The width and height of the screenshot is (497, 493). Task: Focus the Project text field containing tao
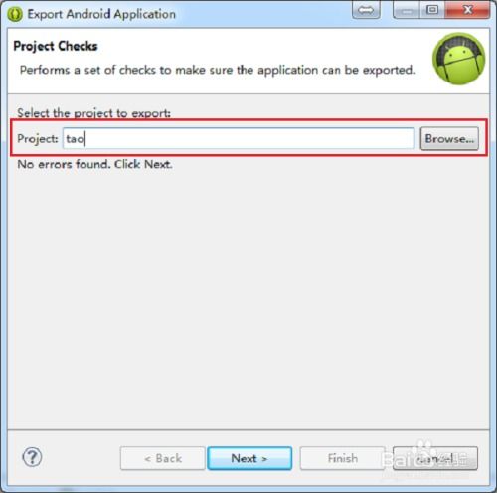coord(239,138)
